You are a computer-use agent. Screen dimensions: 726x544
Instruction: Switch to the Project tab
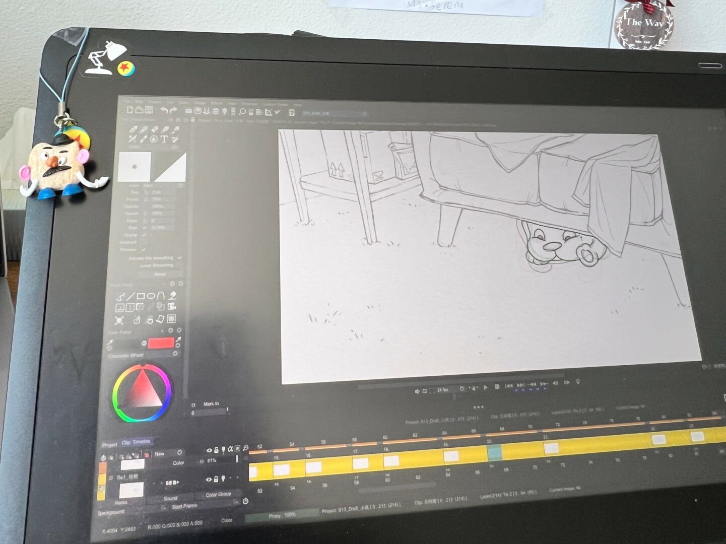[109, 444]
